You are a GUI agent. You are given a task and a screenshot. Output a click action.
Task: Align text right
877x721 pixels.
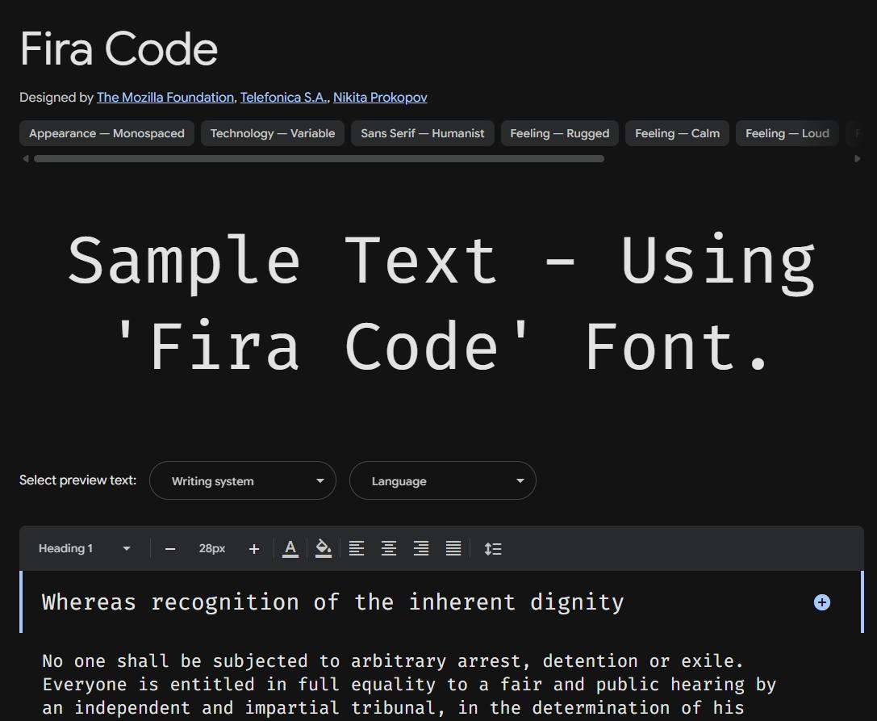[x=421, y=548]
